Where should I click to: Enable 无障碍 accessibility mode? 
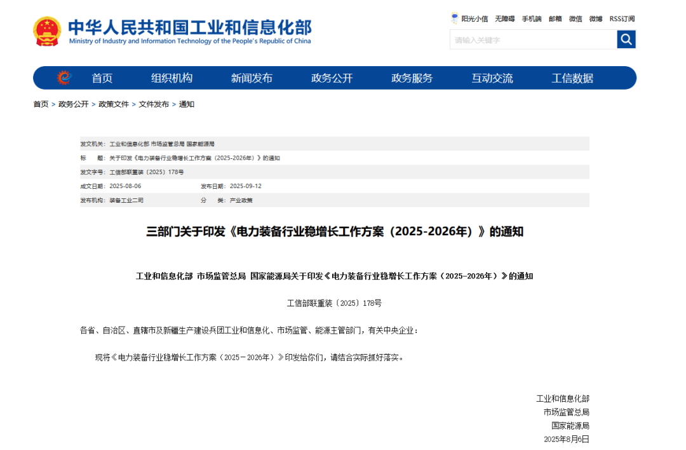coord(503,18)
